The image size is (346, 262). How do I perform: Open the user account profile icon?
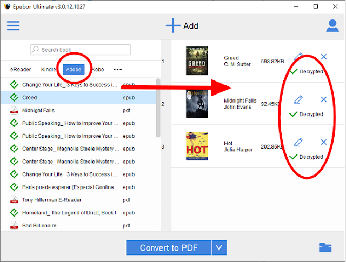[x=332, y=26]
